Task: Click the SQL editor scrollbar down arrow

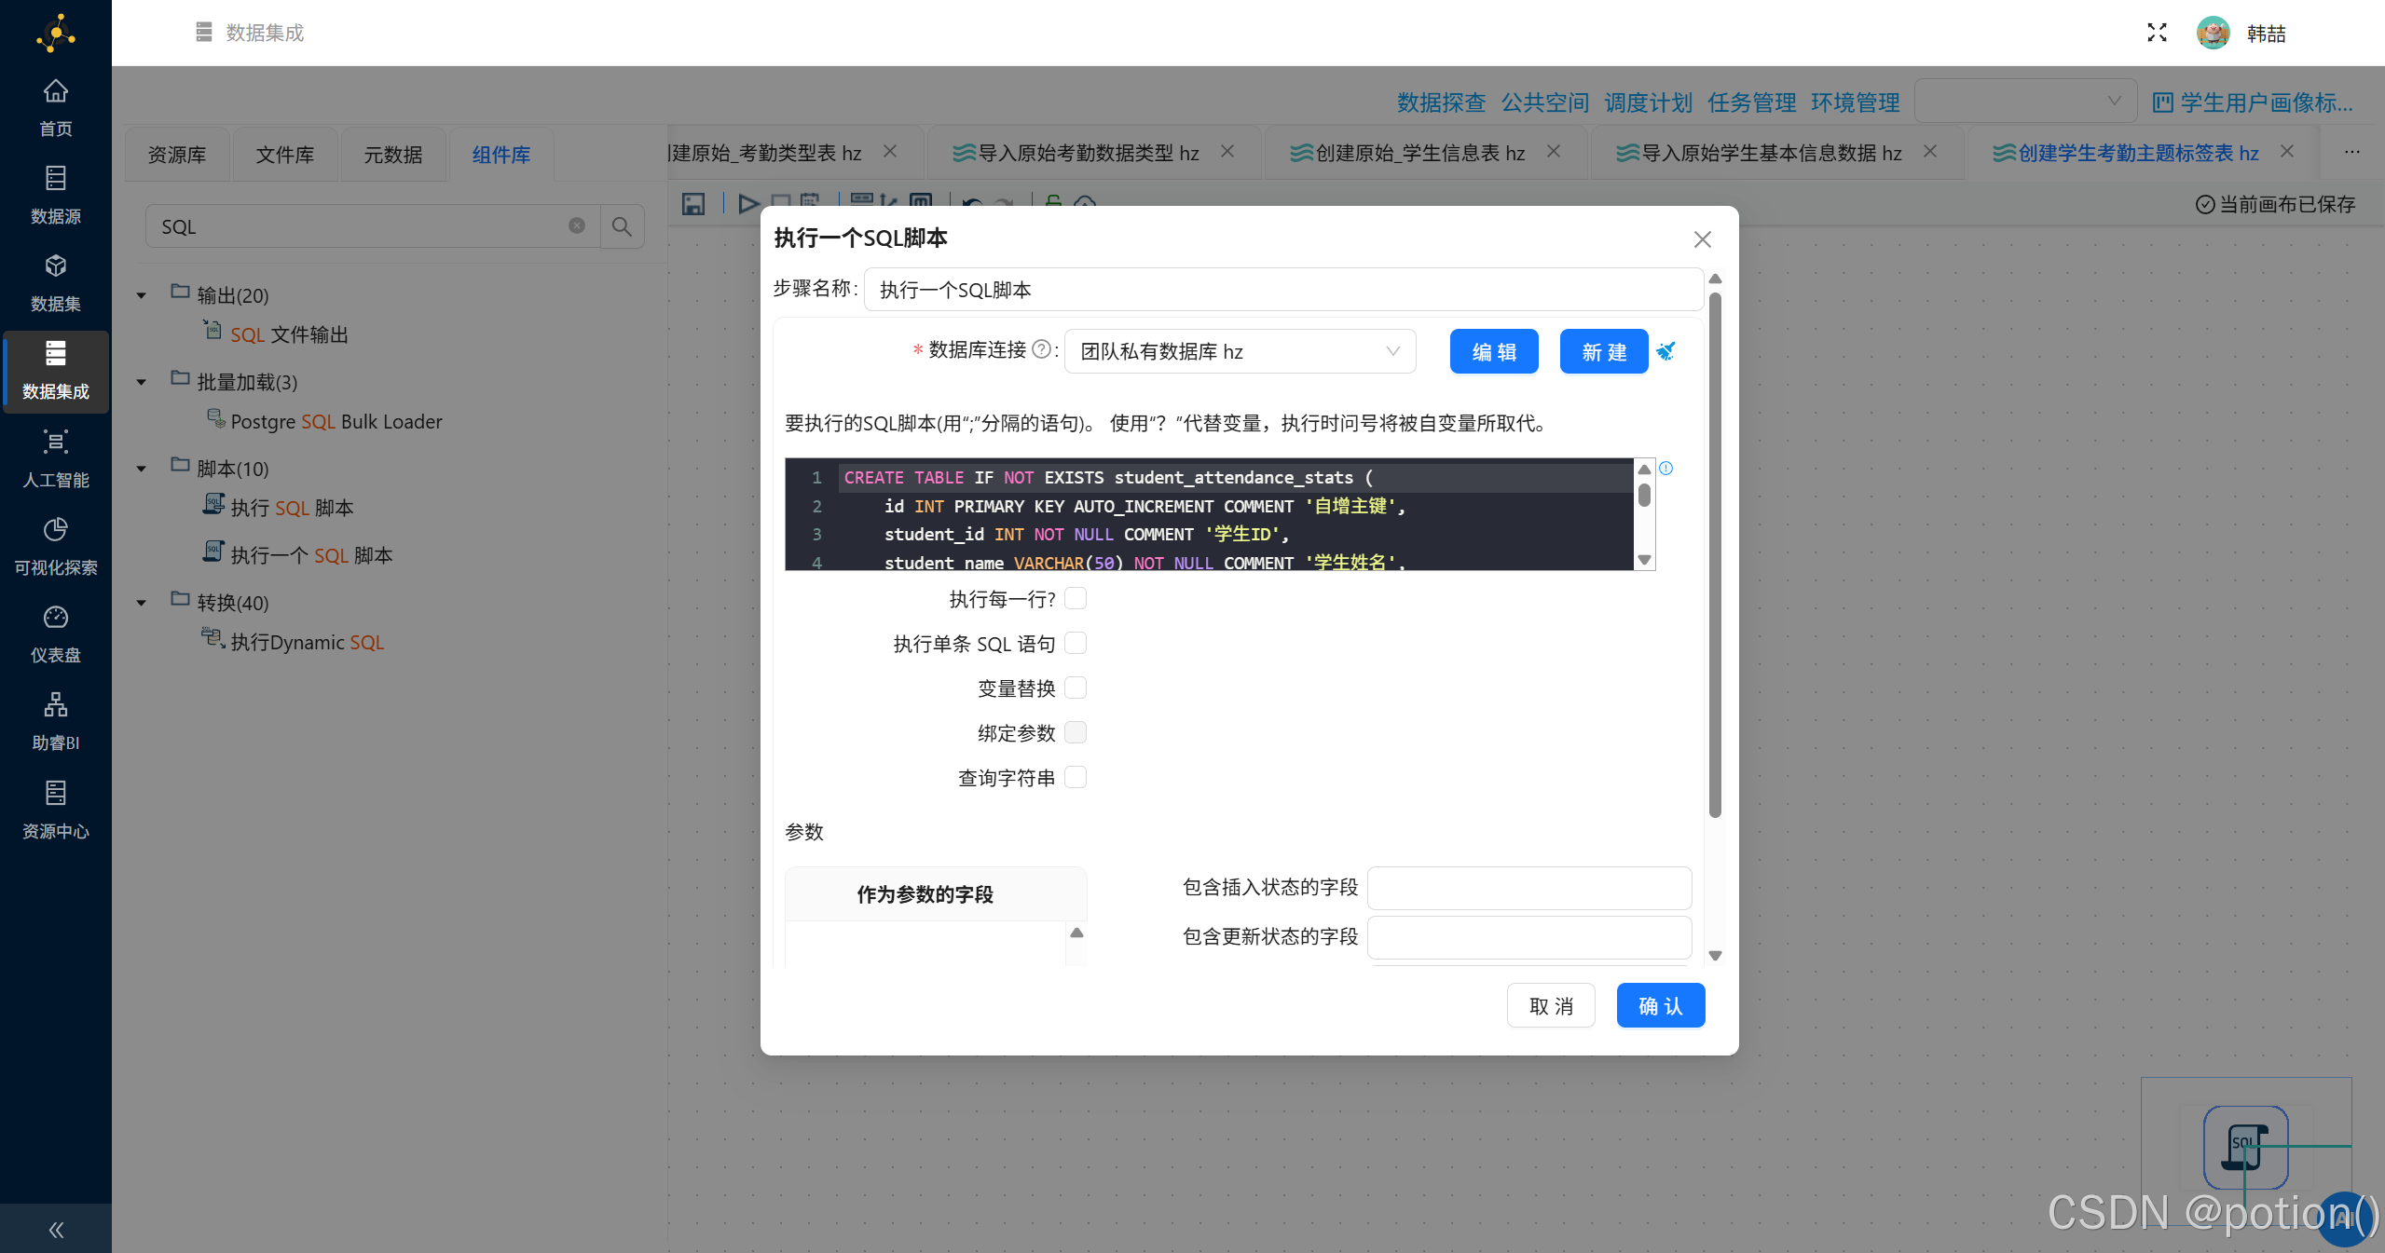Action: click(1645, 560)
